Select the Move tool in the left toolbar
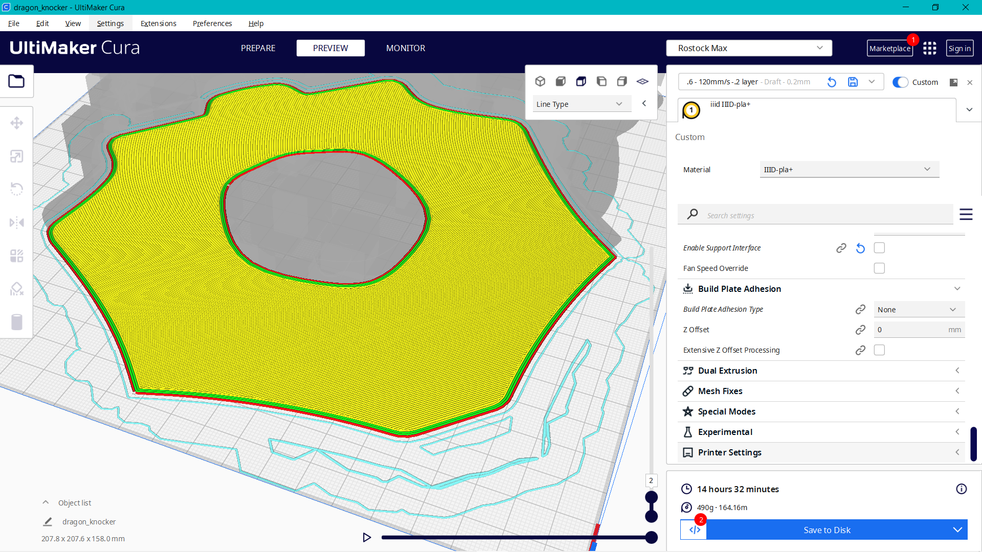Image resolution: width=982 pixels, height=552 pixels. coord(17,123)
